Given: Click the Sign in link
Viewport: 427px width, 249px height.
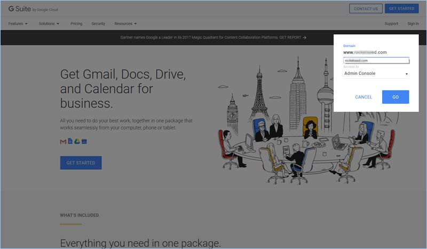Looking at the screenshot, I should 413,24.
